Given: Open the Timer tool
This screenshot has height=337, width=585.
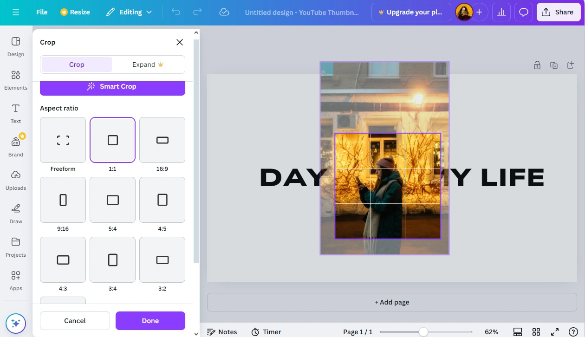Looking at the screenshot, I should pyautogui.click(x=266, y=332).
